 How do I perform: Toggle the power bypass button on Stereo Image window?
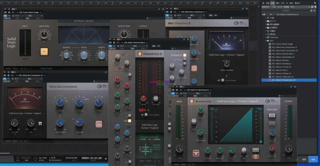[5, 16]
